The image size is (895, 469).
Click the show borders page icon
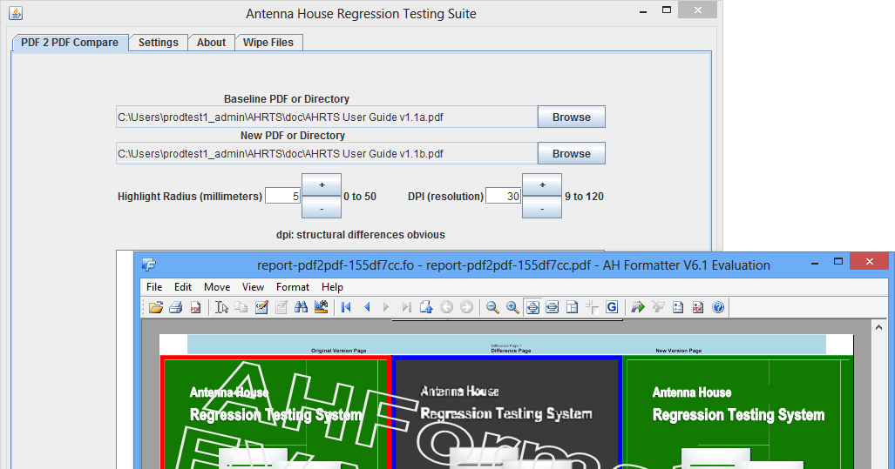572,308
